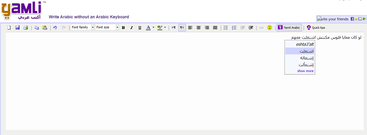367x135 pixels.
Task: Share via Google bookmark icon
Action: [x=360, y=19]
